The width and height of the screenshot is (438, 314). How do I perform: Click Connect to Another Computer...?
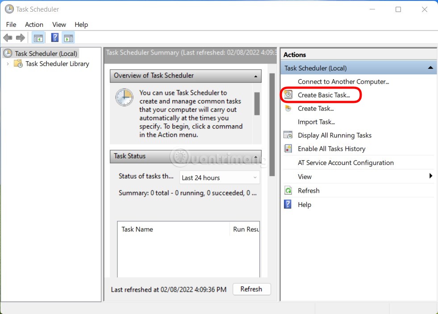coord(343,81)
